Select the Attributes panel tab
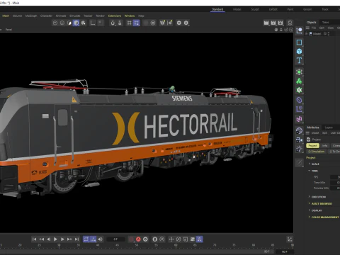The width and height of the screenshot is (340, 255). click(312, 127)
